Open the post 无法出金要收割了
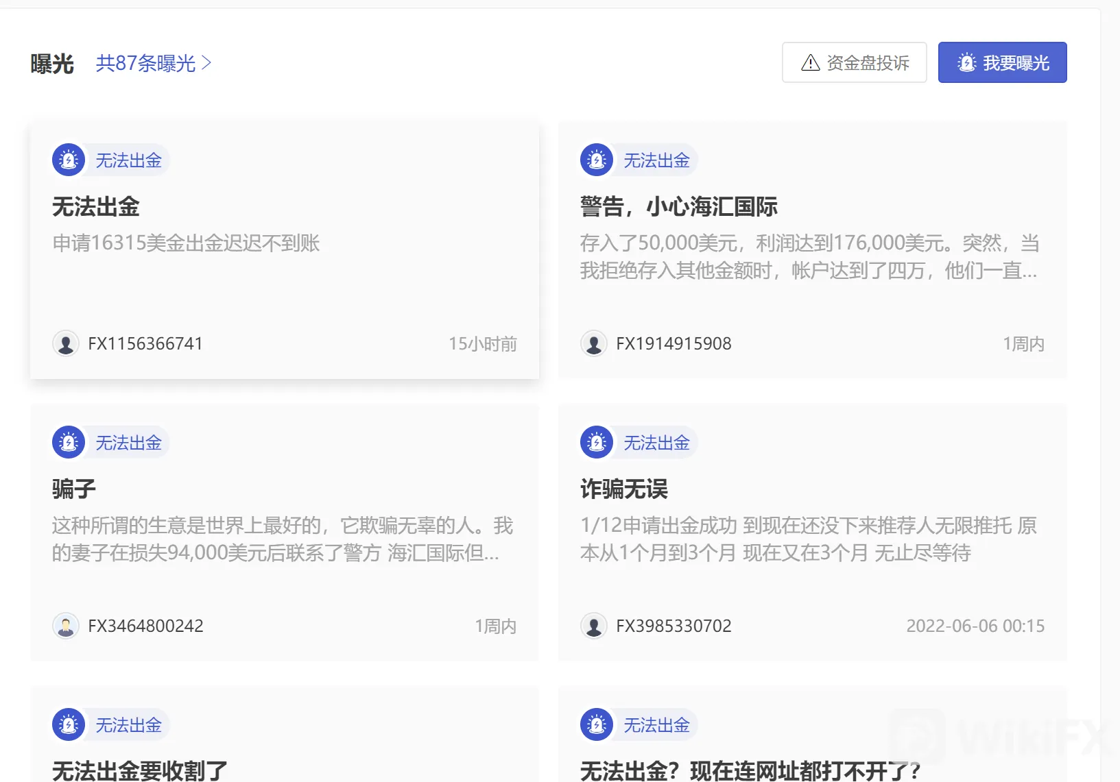Screen dimensions: 1120x782 coord(140,770)
